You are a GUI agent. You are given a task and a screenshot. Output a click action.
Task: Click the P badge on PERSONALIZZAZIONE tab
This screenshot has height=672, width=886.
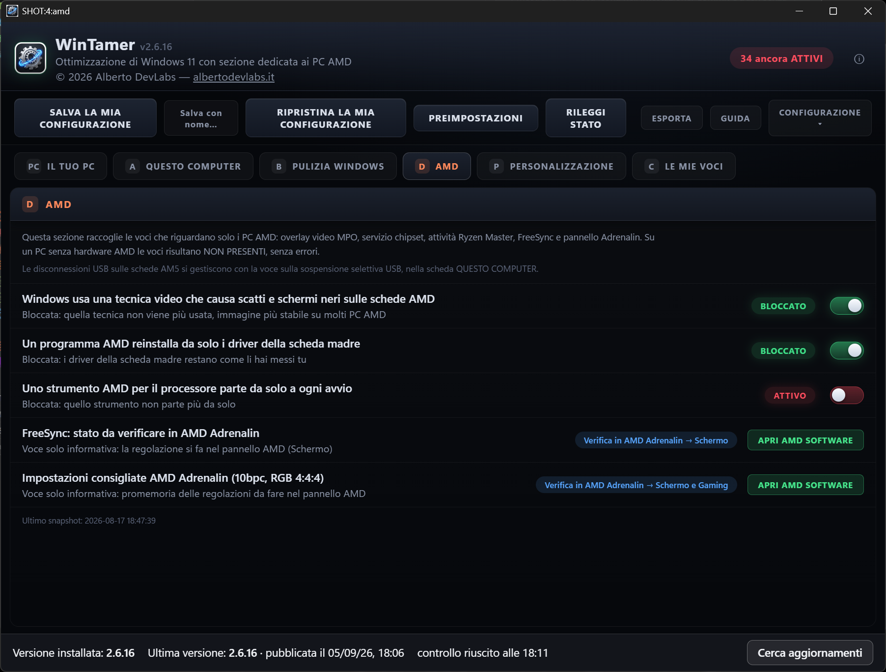coord(497,167)
